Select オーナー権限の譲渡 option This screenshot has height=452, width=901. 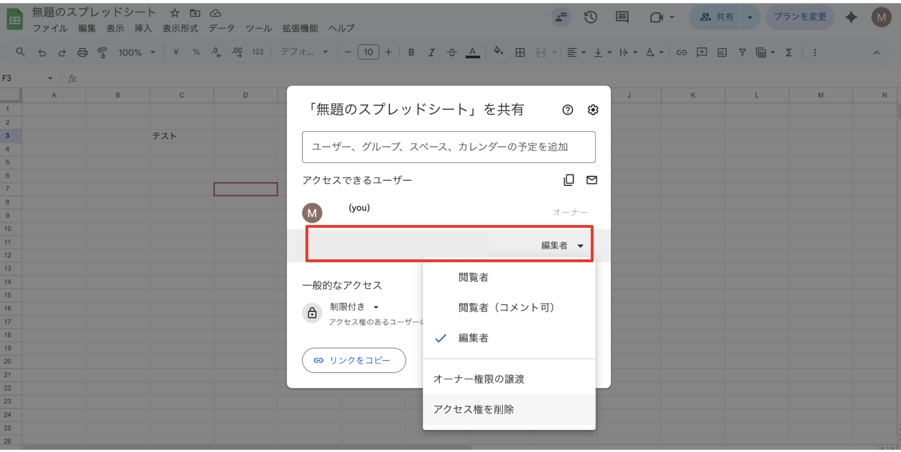tap(509, 379)
